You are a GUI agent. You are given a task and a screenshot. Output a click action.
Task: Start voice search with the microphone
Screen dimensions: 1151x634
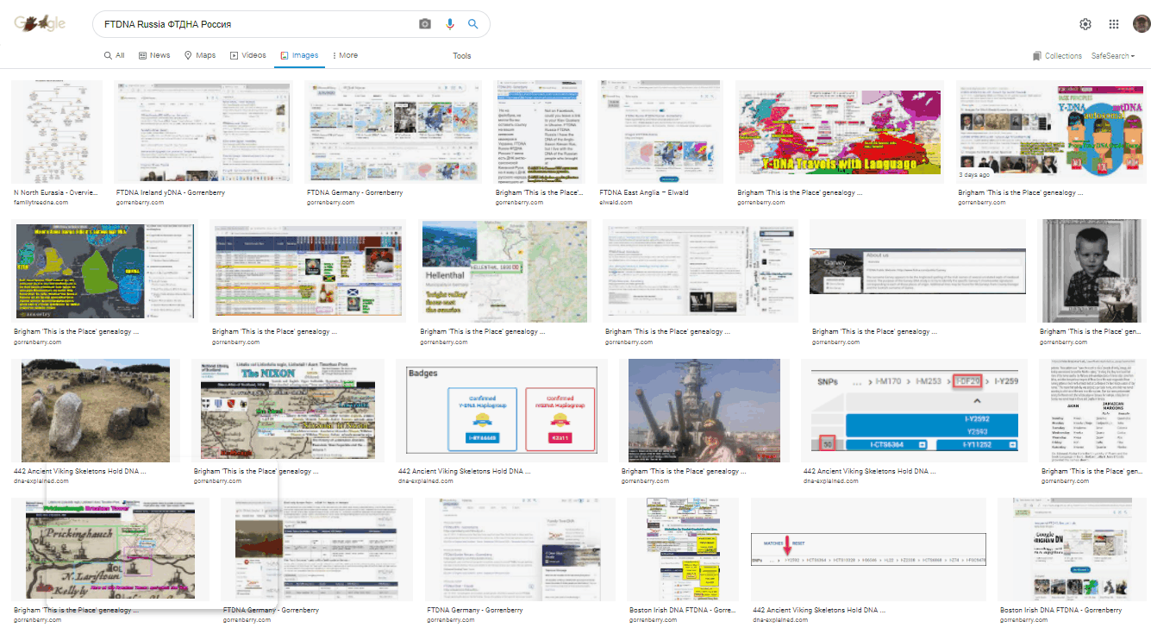[449, 24]
